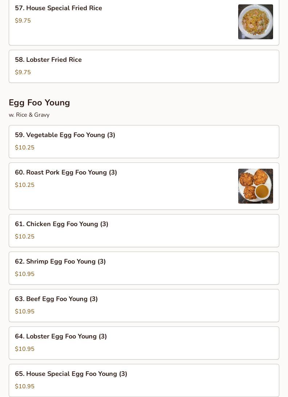
Task: Click Lobster Egg Foo Young's $10.95 price
Action: point(25,349)
